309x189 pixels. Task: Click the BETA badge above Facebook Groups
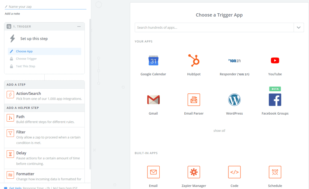pyautogui.click(x=275, y=89)
